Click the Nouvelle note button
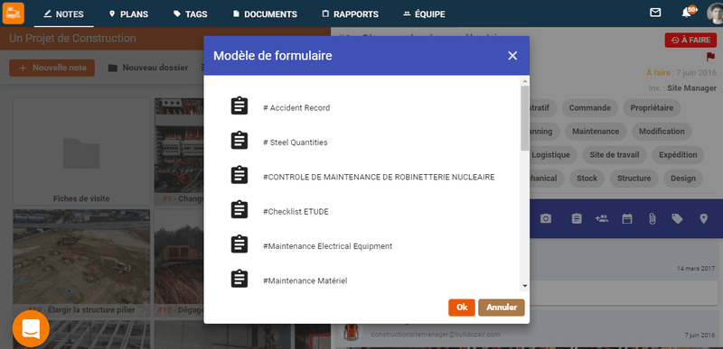The width and height of the screenshot is (723, 349). [52, 68]
